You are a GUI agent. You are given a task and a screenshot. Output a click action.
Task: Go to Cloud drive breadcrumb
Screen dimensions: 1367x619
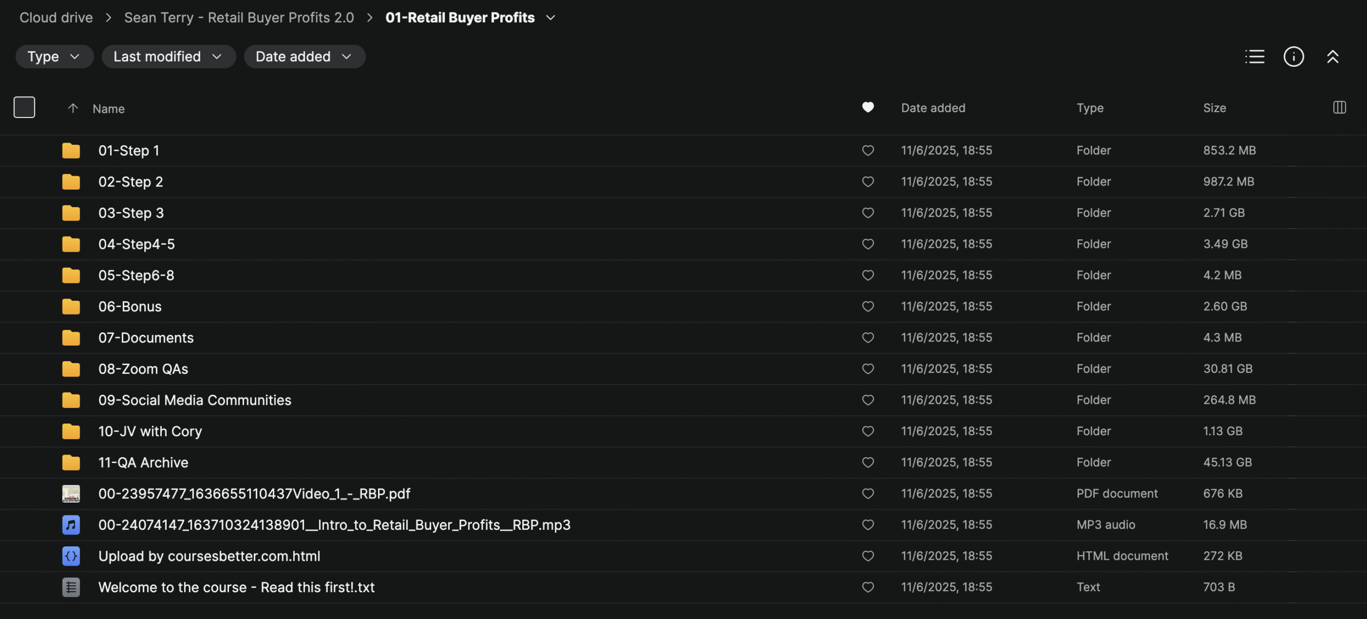click(x=56, y=18)
